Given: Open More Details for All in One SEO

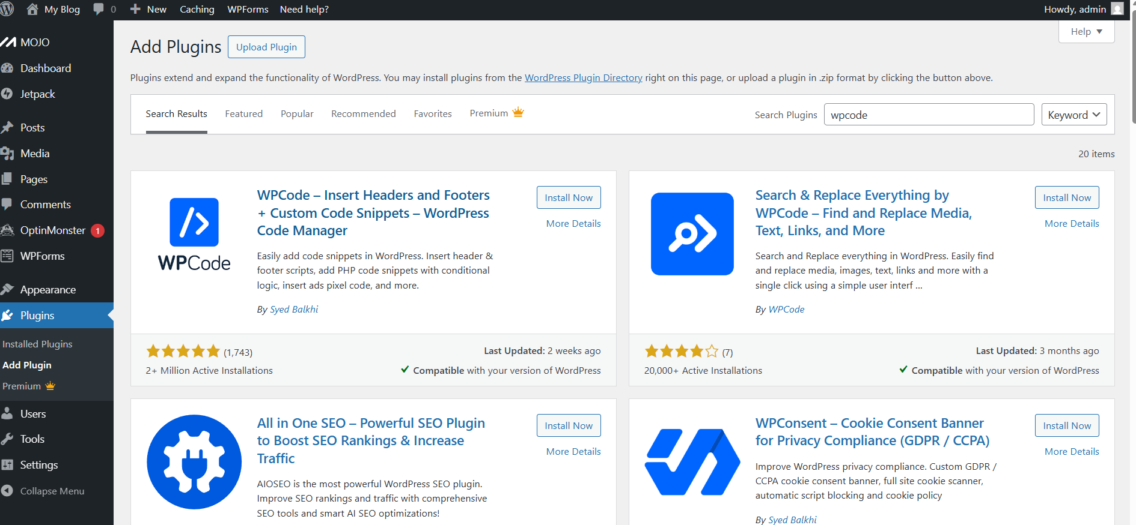Looking at the screenshot, I should pos(573,451).
